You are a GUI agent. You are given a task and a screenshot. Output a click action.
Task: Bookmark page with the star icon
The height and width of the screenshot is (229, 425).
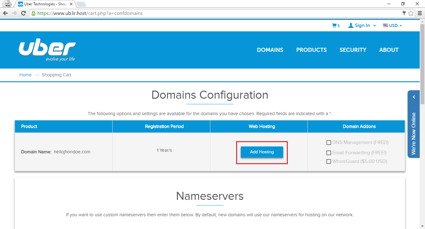click(x=411, y=13)
